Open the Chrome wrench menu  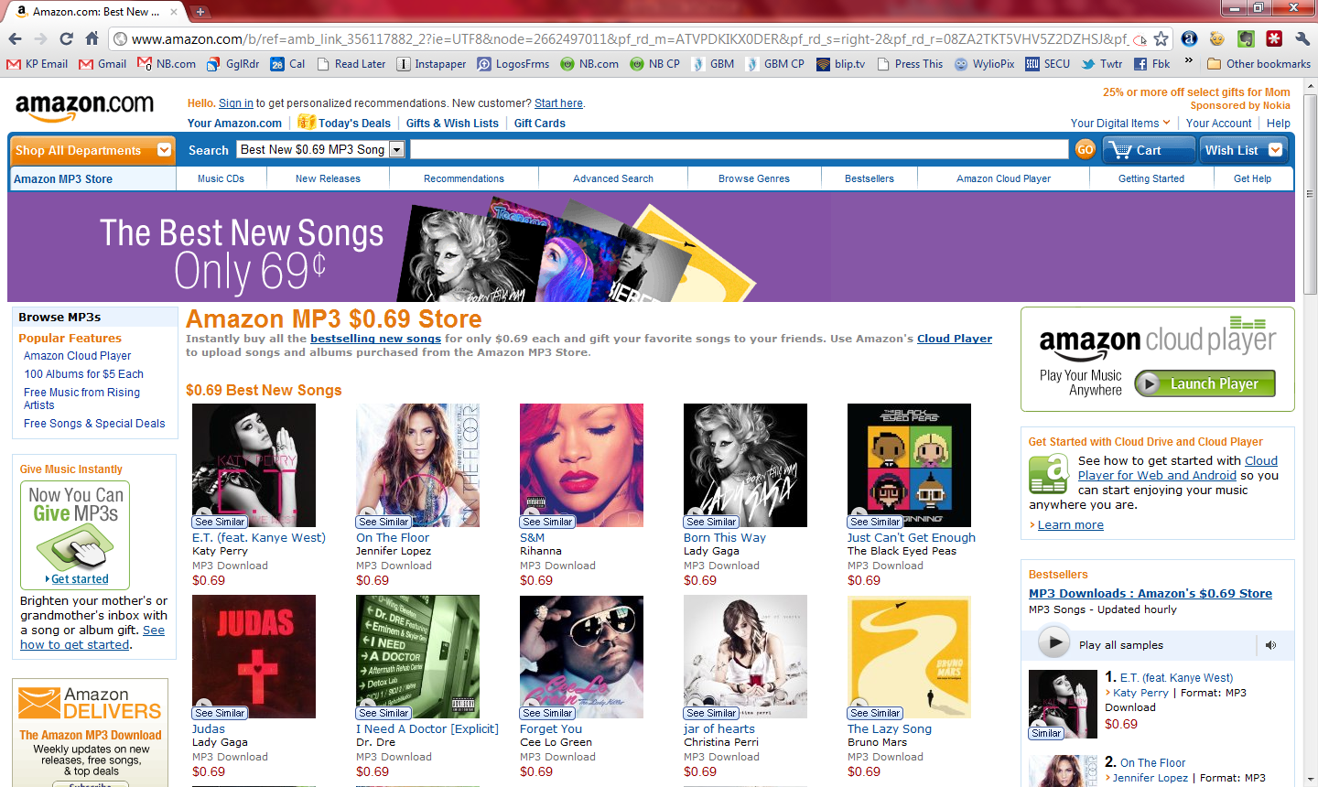click(1302, 38)
